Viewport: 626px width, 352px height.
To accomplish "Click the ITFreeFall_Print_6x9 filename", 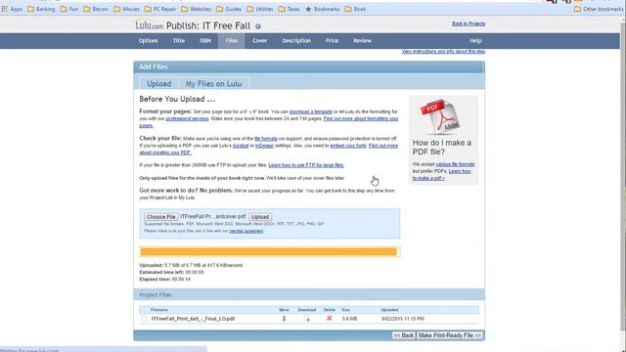I will coord(193,319).
